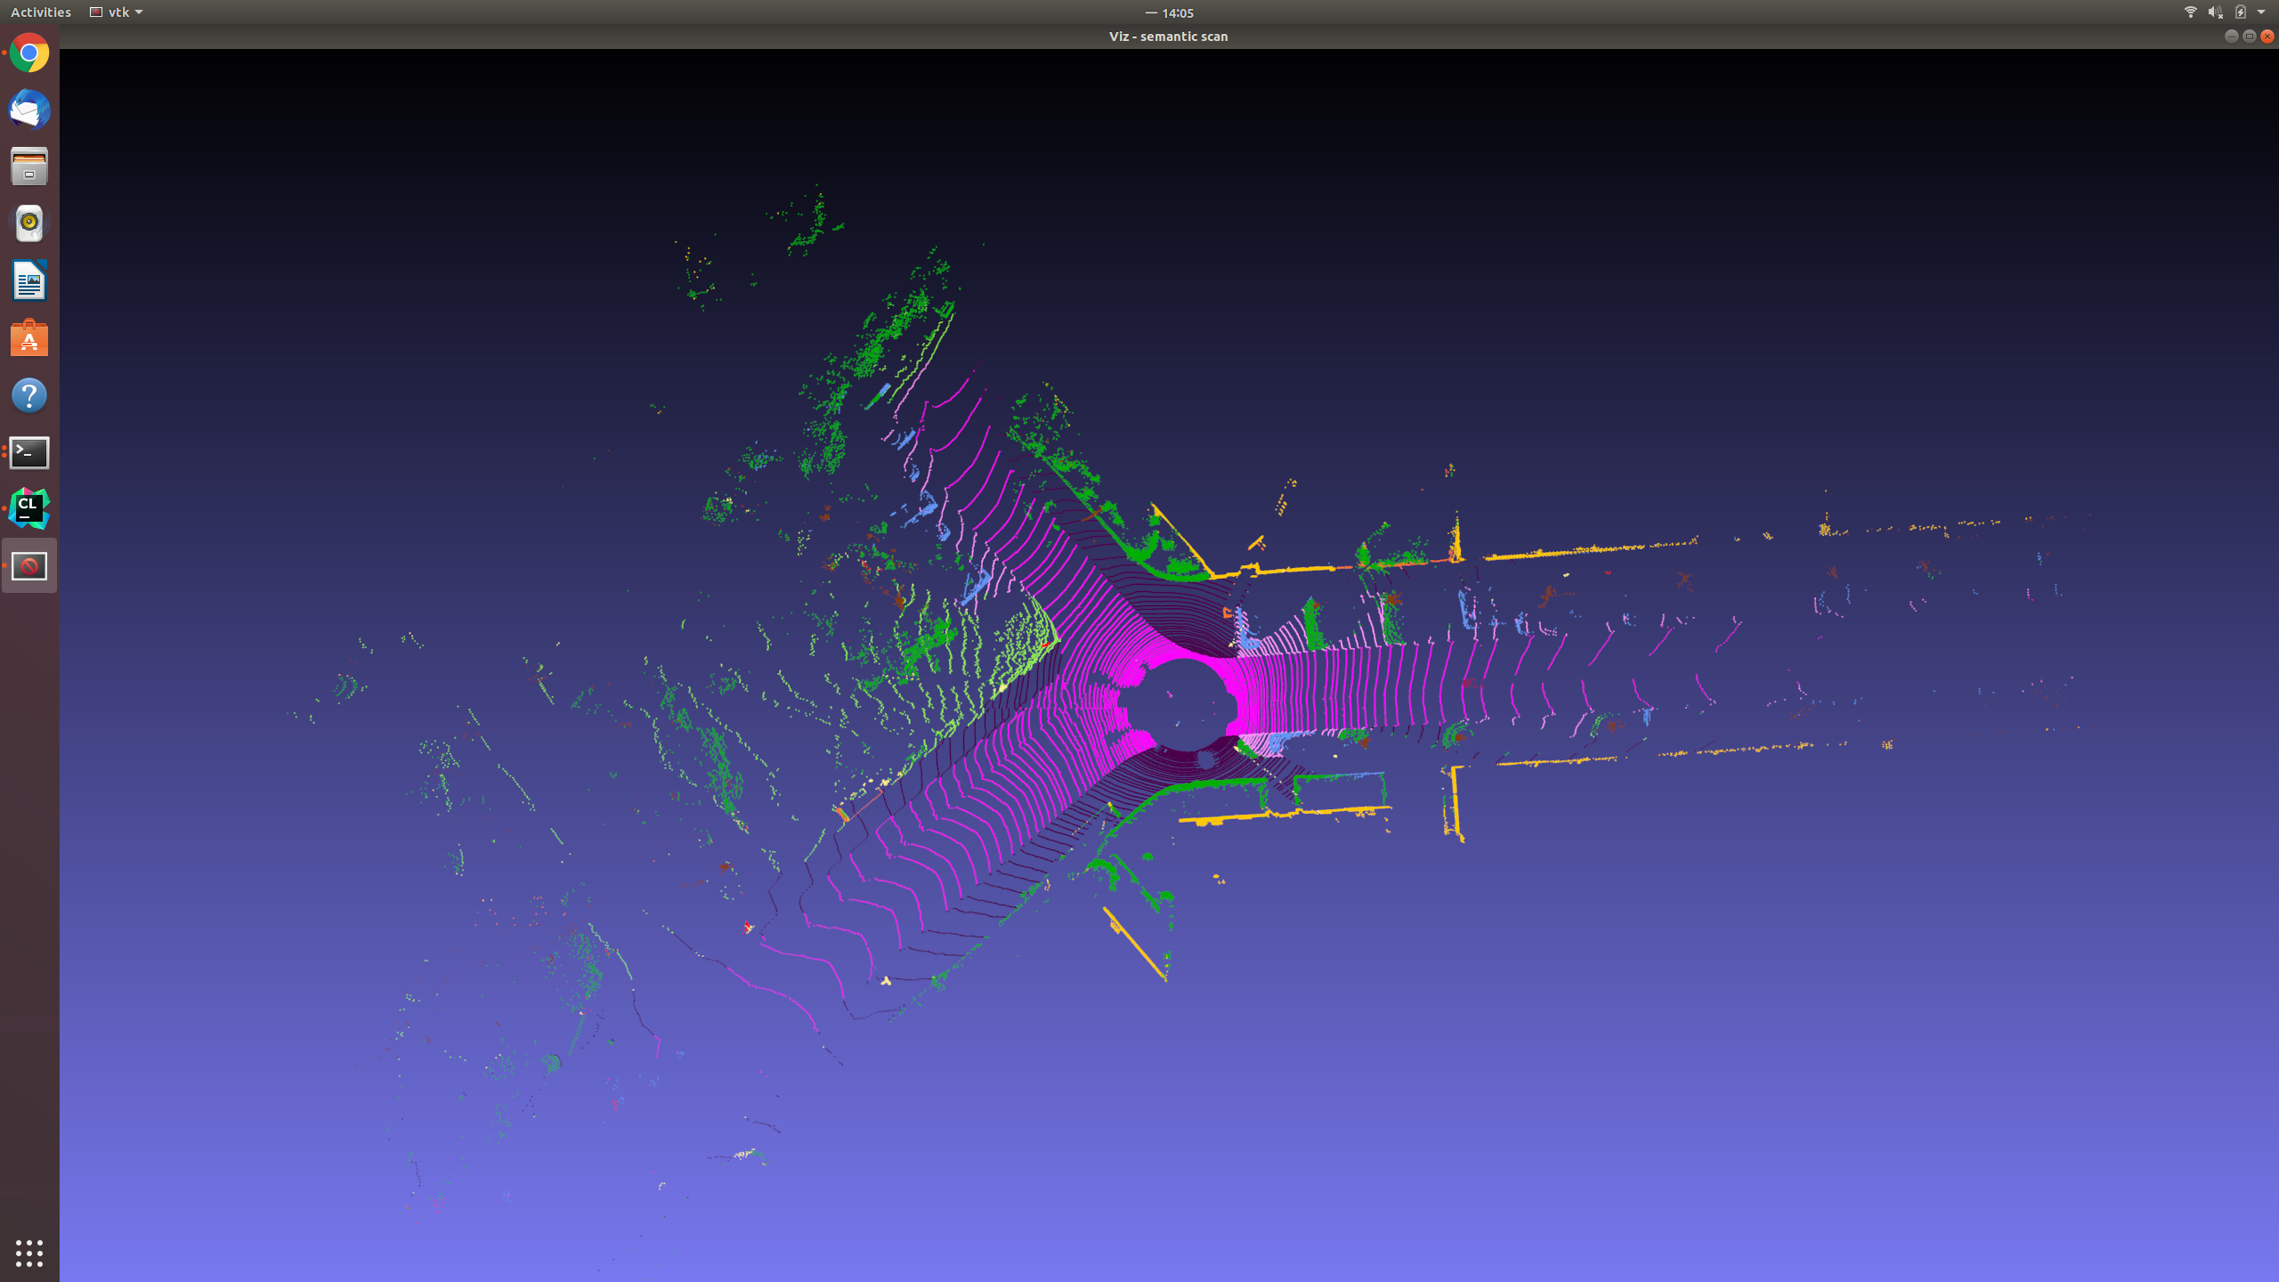
Task: Select the running vtk app dock icon
Action: [x=29, y=566]
